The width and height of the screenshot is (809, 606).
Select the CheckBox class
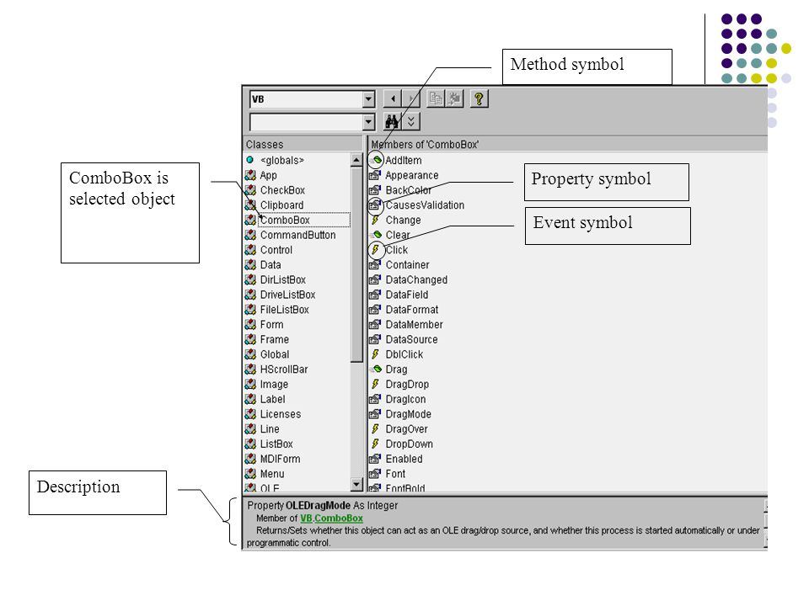(282, 190)
